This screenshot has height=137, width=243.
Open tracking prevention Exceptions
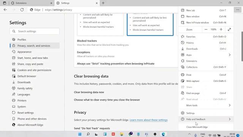point(84,52)
